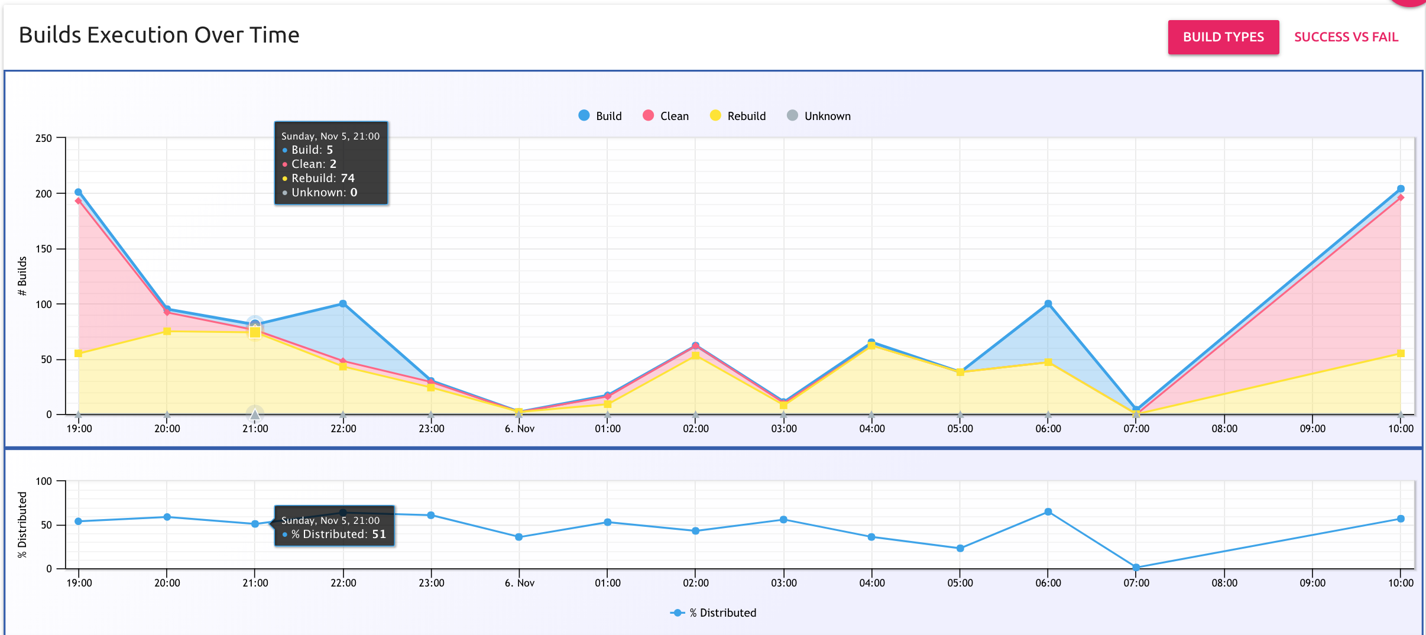Click the gray Unknown triangle at 21:00
1426x635 pixels.
(x=255, y=413)
